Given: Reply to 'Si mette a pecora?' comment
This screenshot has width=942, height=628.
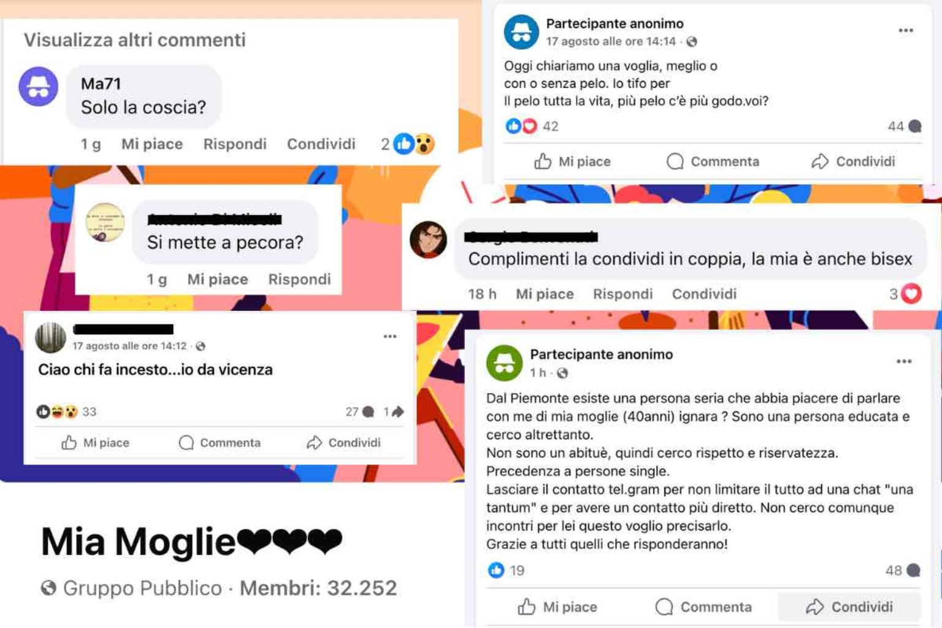Looking at the screenshot, I should (x=299, y=279).
